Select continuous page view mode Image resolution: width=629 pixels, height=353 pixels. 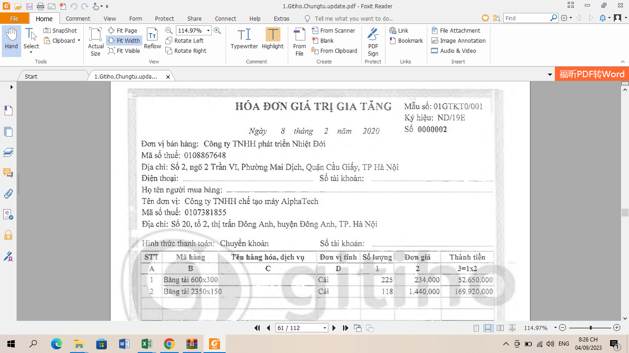point(488,328)
